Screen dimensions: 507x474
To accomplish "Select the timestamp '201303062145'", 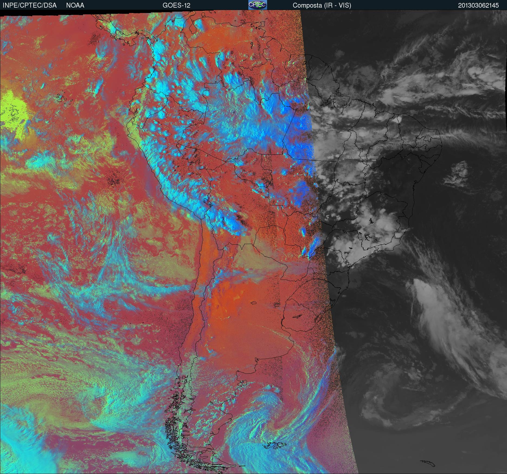I will (479, 5).
